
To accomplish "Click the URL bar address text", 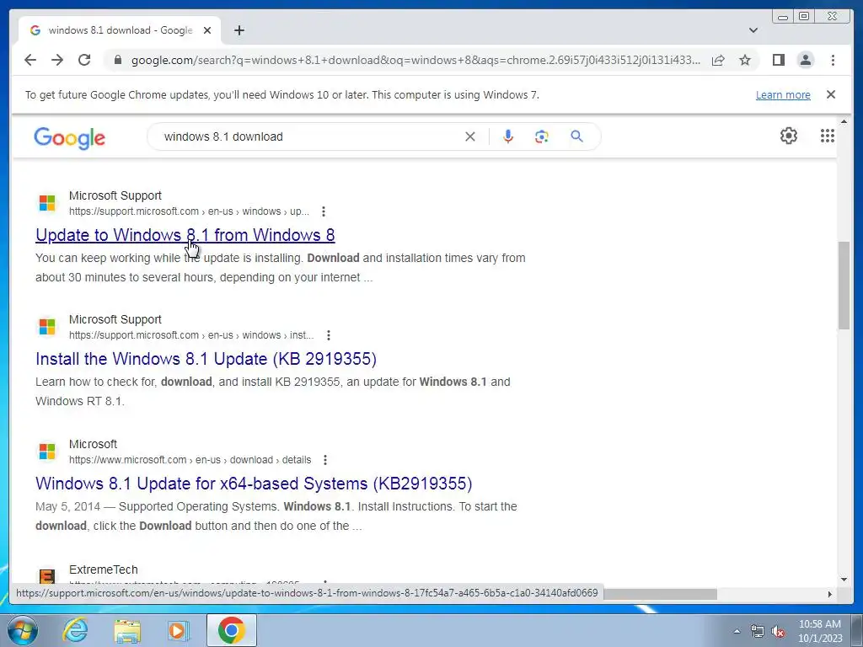I will click(x=415, y=60).
